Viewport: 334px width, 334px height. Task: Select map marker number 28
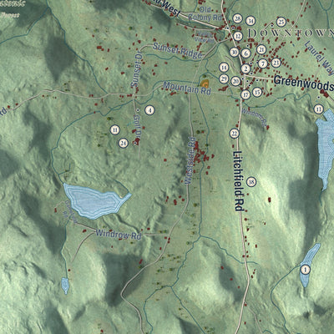pos(237,19)
